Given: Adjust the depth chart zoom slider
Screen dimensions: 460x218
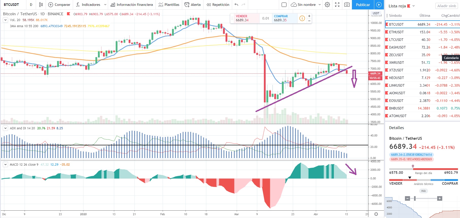Looking at the screenshot, I should (x=415, y=198).
